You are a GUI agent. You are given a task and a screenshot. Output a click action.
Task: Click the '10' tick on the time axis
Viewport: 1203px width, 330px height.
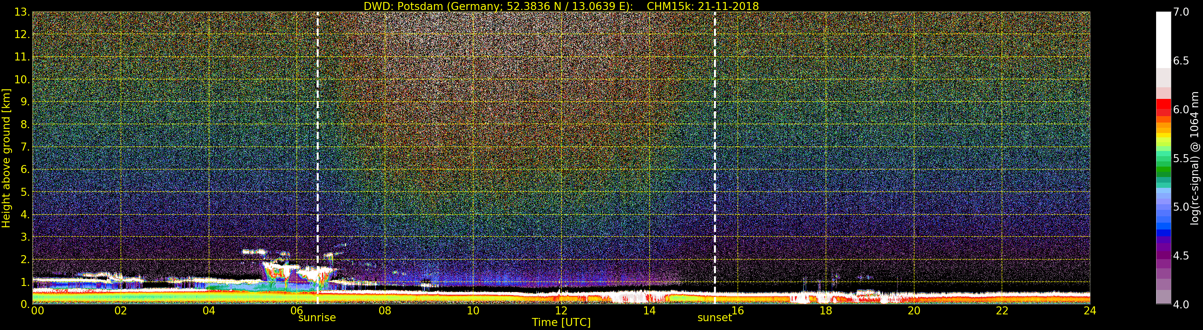pyautogui.click(x=473, y=310)
